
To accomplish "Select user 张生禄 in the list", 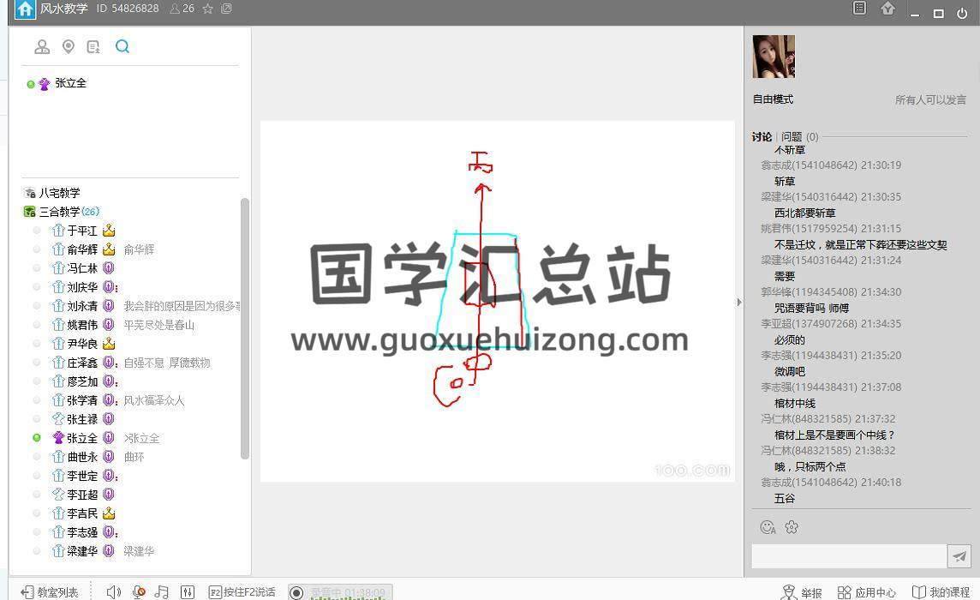I will (82, 418).
